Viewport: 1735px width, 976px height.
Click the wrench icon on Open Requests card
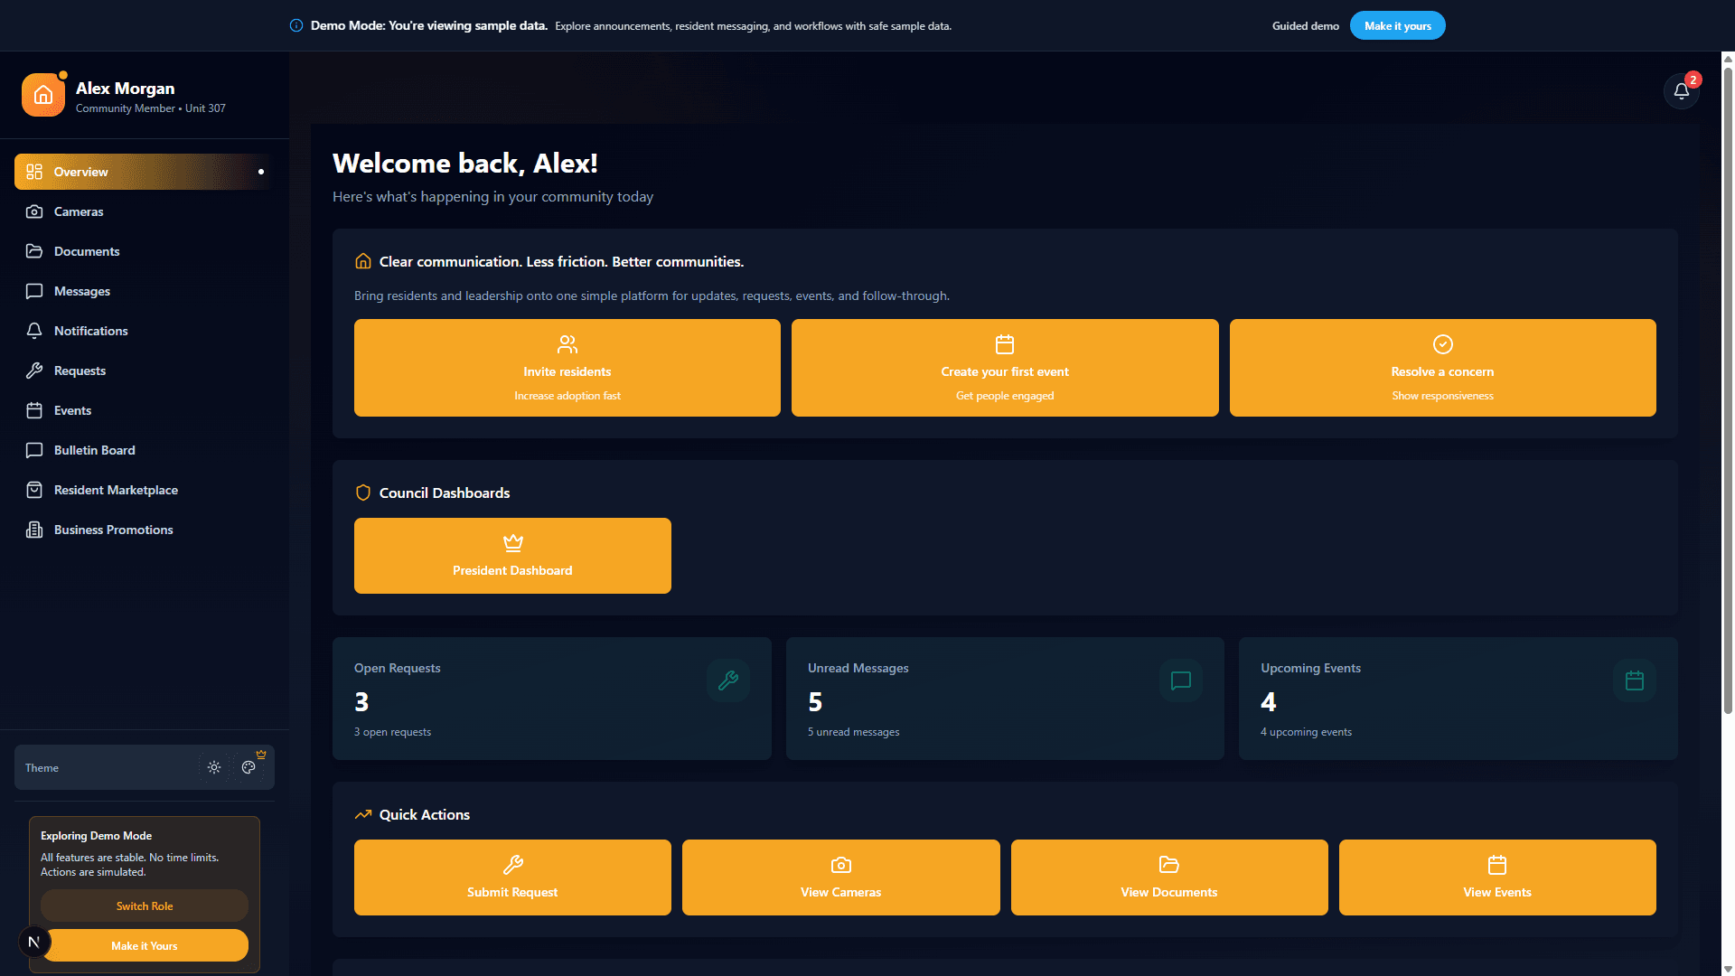tap(728, 680)
